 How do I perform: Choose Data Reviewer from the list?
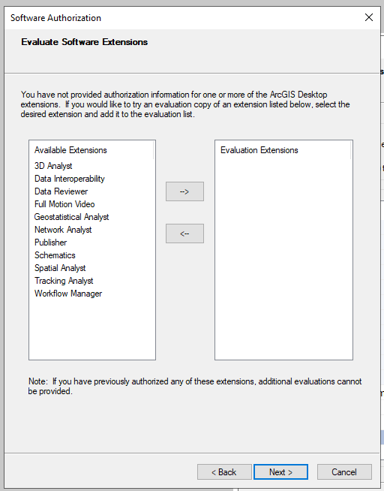coord(61,191)
